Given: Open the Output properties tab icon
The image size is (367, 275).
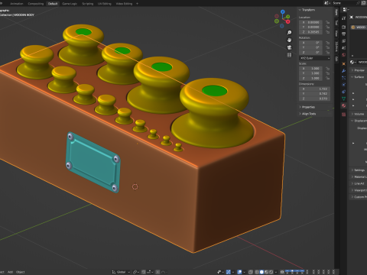Looking at the screenshot, I should tap(344, 34).
